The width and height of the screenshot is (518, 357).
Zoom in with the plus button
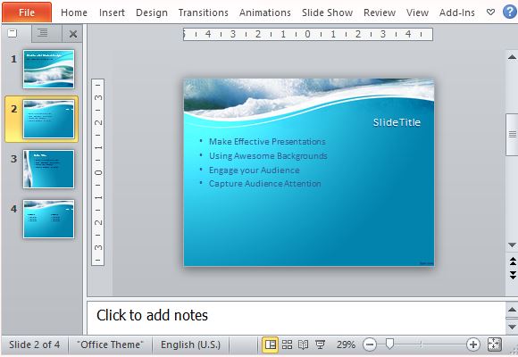tap(472, 345)
